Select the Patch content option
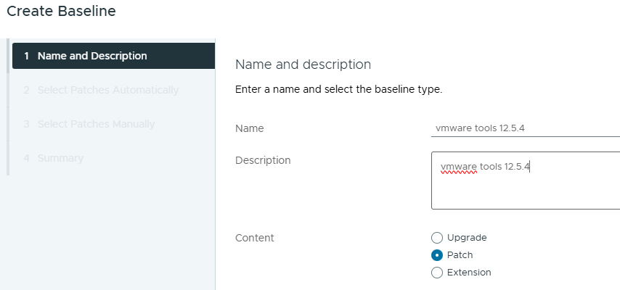The width and height of the screenshot is (620, 290). [x=437, y=255]
